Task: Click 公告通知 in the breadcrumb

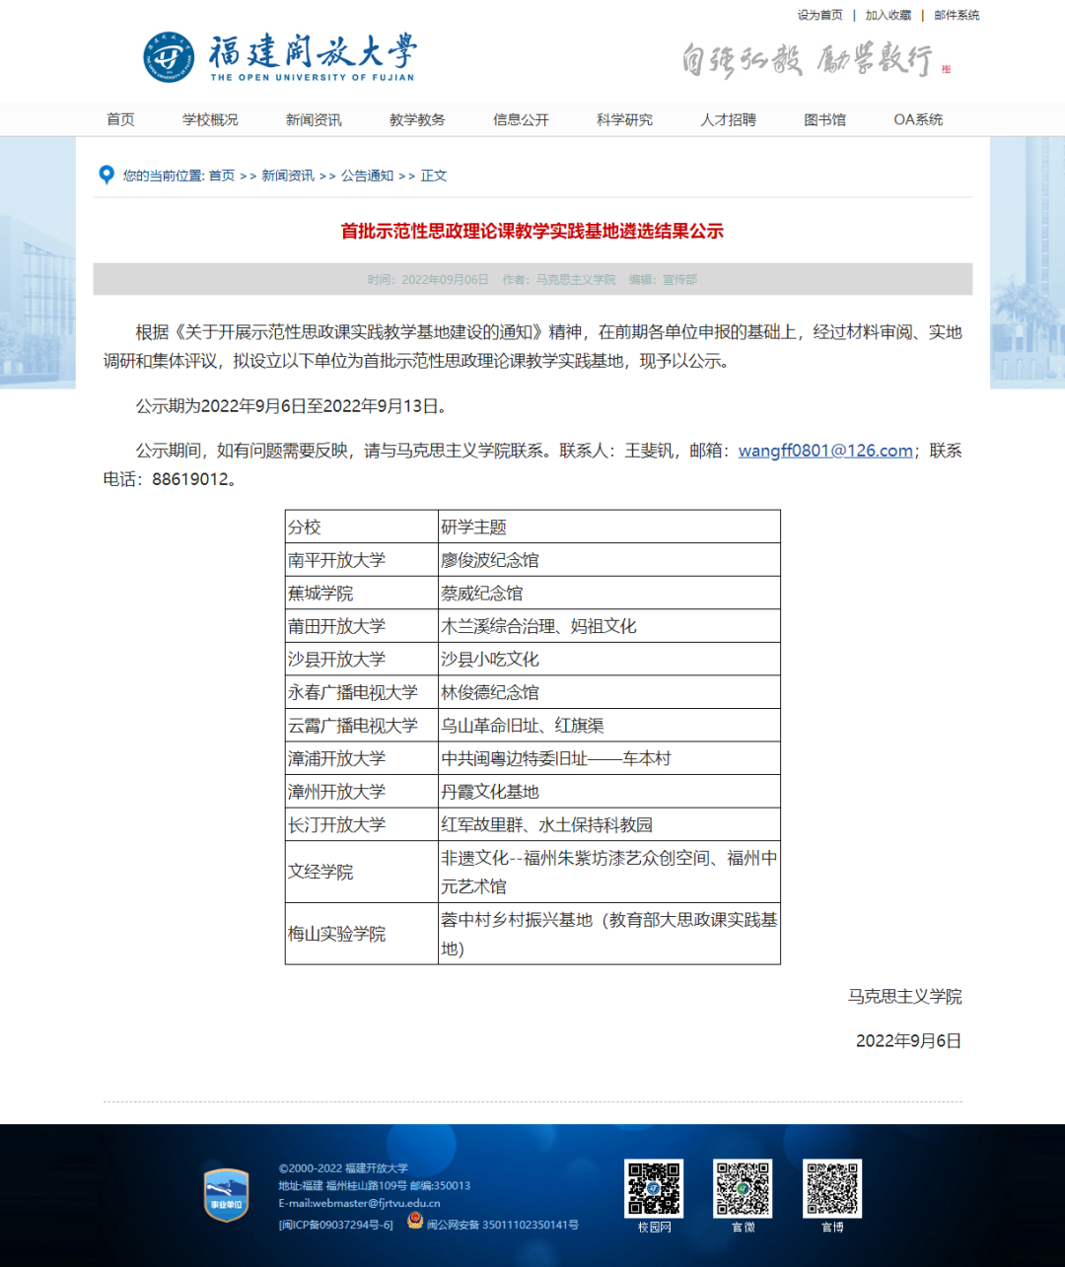Action: pyautogui.click(x=368, y=176)
